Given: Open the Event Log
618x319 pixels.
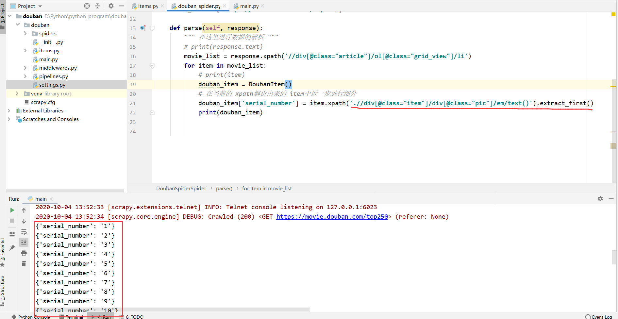Looking at the screenshot, I should click(x=599, y=317).
